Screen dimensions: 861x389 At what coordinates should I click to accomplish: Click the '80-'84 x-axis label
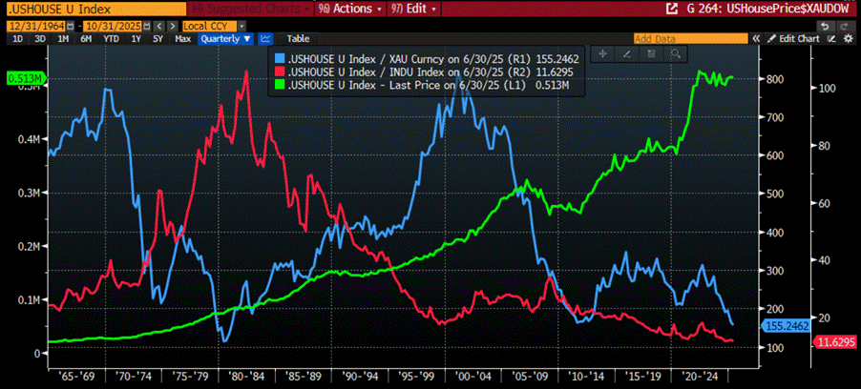246,379
